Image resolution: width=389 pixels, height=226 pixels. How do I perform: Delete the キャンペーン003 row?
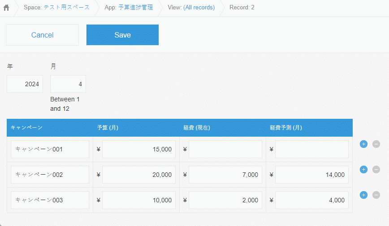376,195
